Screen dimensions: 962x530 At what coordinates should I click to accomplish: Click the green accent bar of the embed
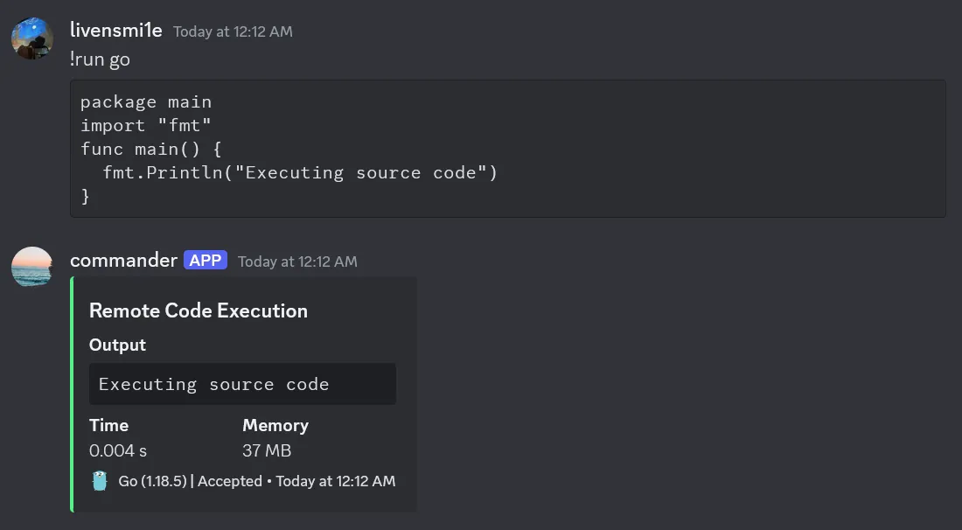pyautogui.click(x=73, y=394)
